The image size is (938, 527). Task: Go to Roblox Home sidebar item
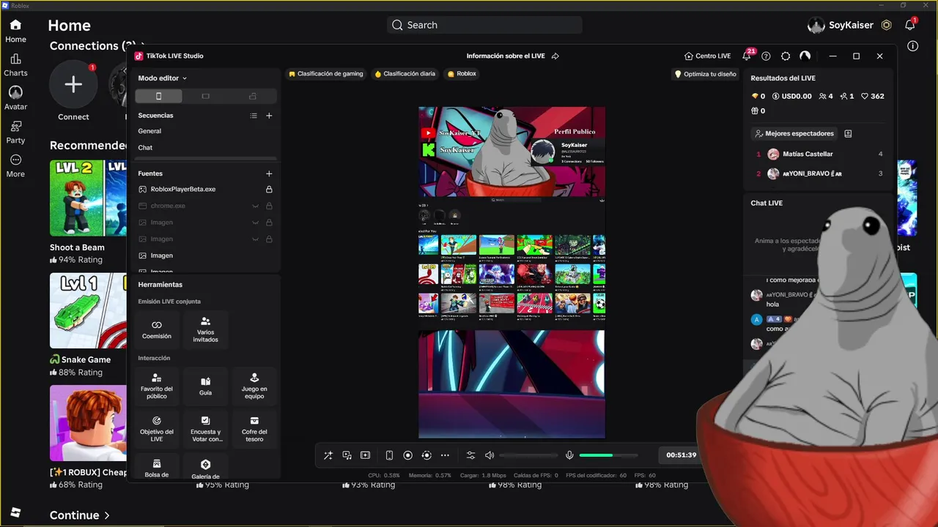click(x=15, y=31)
